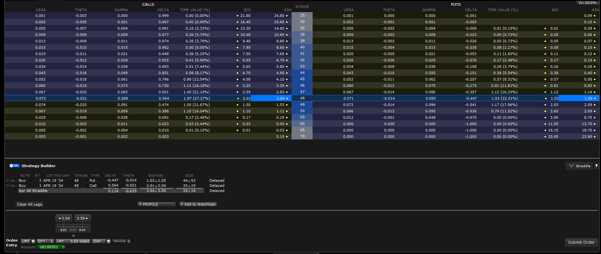Expand the account U6195551 dropdown
The image size is (601, 254).
tap(63, 247)
